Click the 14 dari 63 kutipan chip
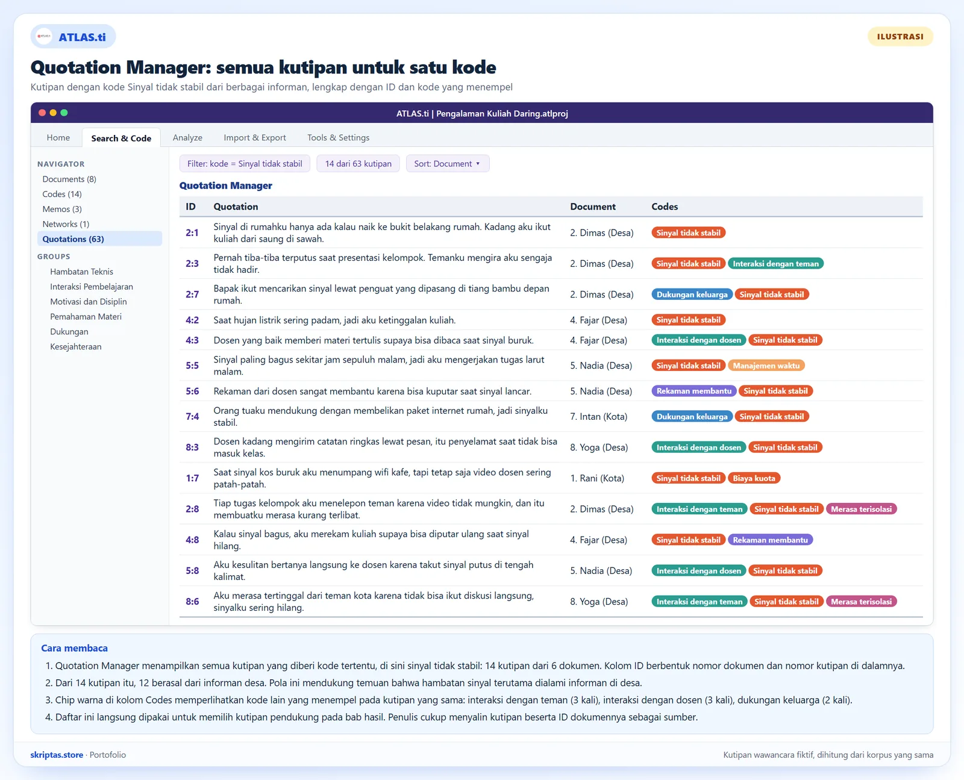 click(x=358, y=164)
